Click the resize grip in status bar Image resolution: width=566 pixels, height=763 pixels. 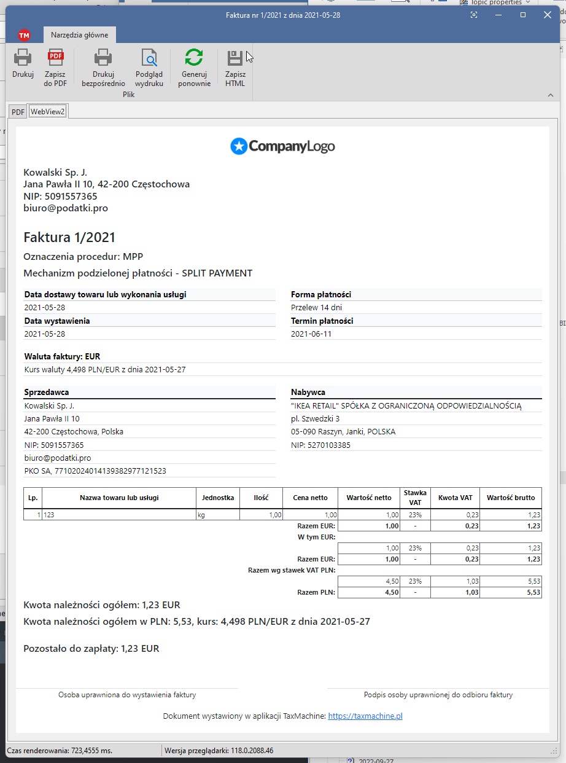click(x=554, y=751)
